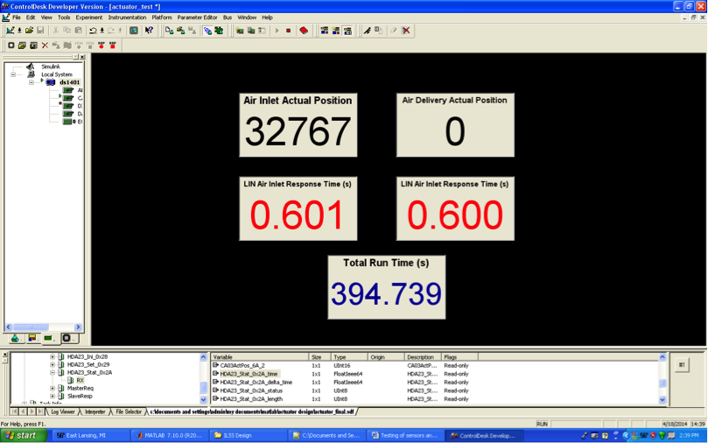Click the Save floppy disk icon
Image resolution: width=708 pixels, height=443 pixels.
40,31
